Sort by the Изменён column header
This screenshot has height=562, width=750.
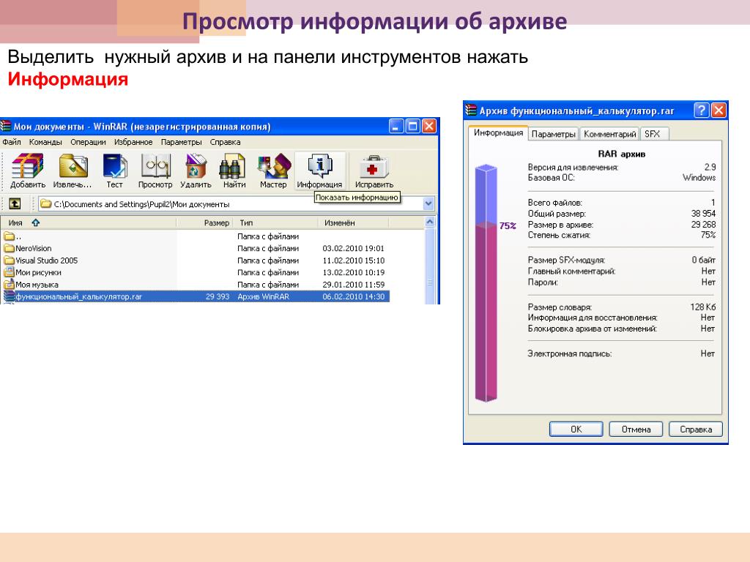(354, 222)
